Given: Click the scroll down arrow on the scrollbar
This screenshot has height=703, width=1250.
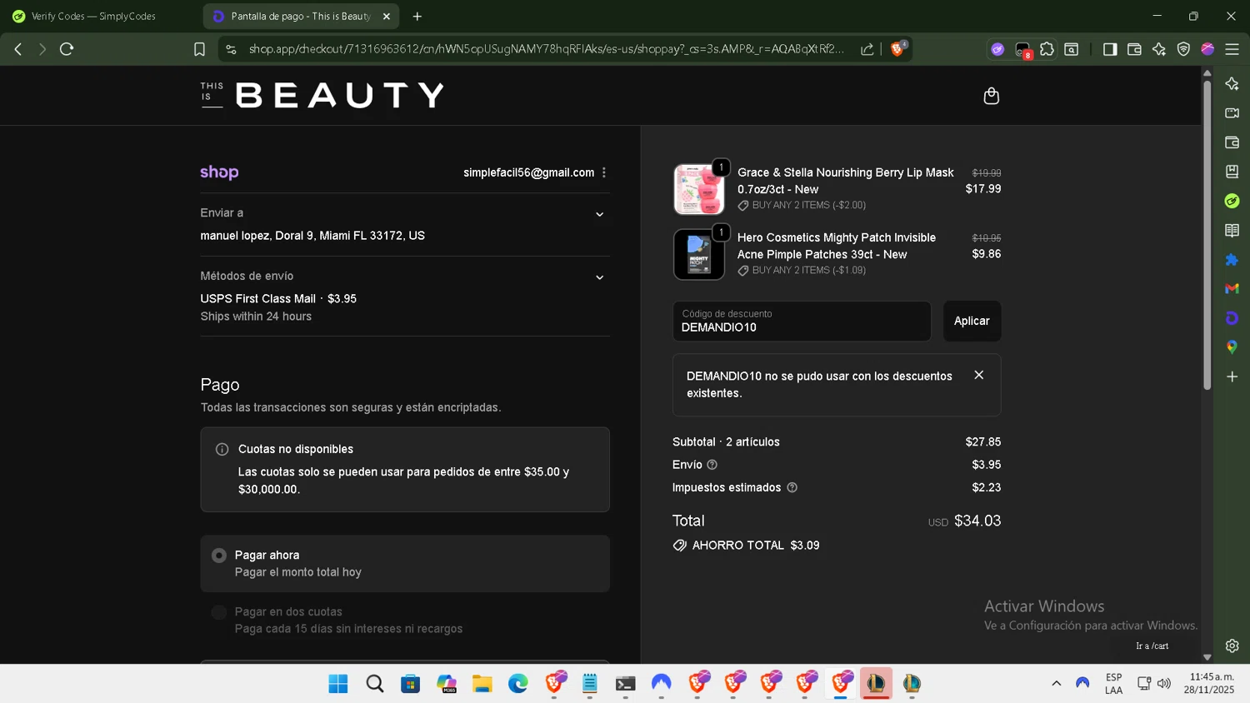Looking at the screenshot, I should pos(1207,657).
